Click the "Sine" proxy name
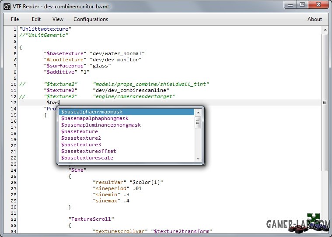Screen dimensions: 332x237 77,170
